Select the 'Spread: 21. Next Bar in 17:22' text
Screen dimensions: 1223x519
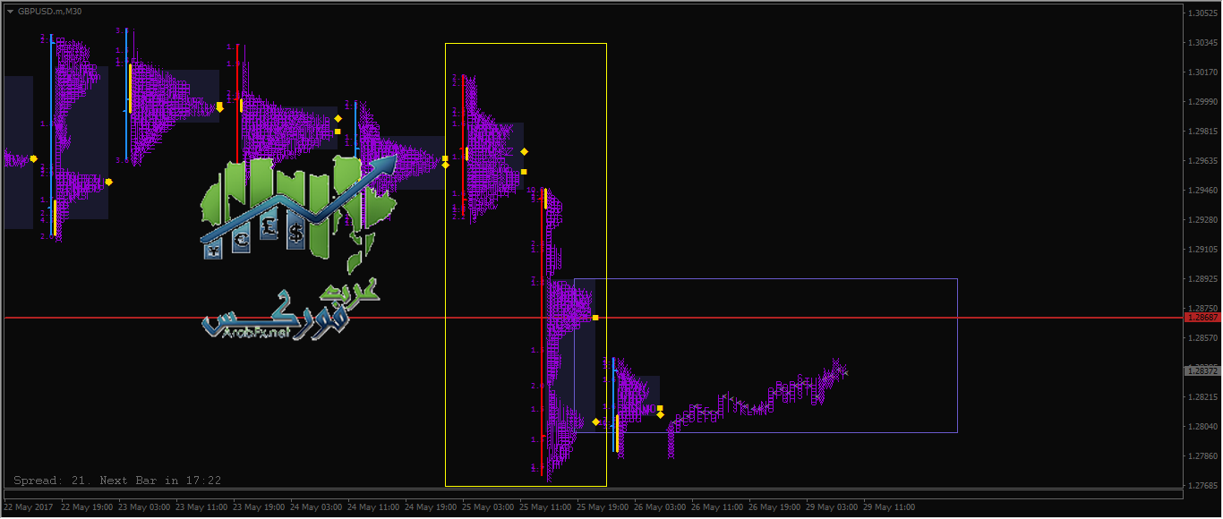point(117,481)
